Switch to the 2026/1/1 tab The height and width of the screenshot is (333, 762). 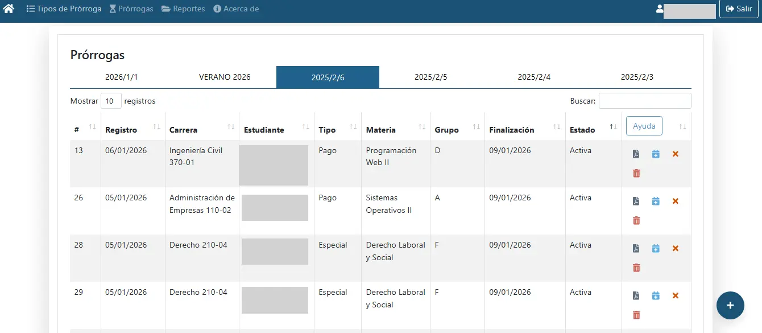[x=122, y=77]
